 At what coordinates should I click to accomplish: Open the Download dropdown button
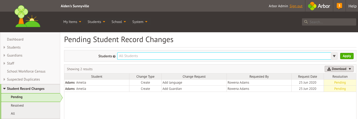pos(339,69)
